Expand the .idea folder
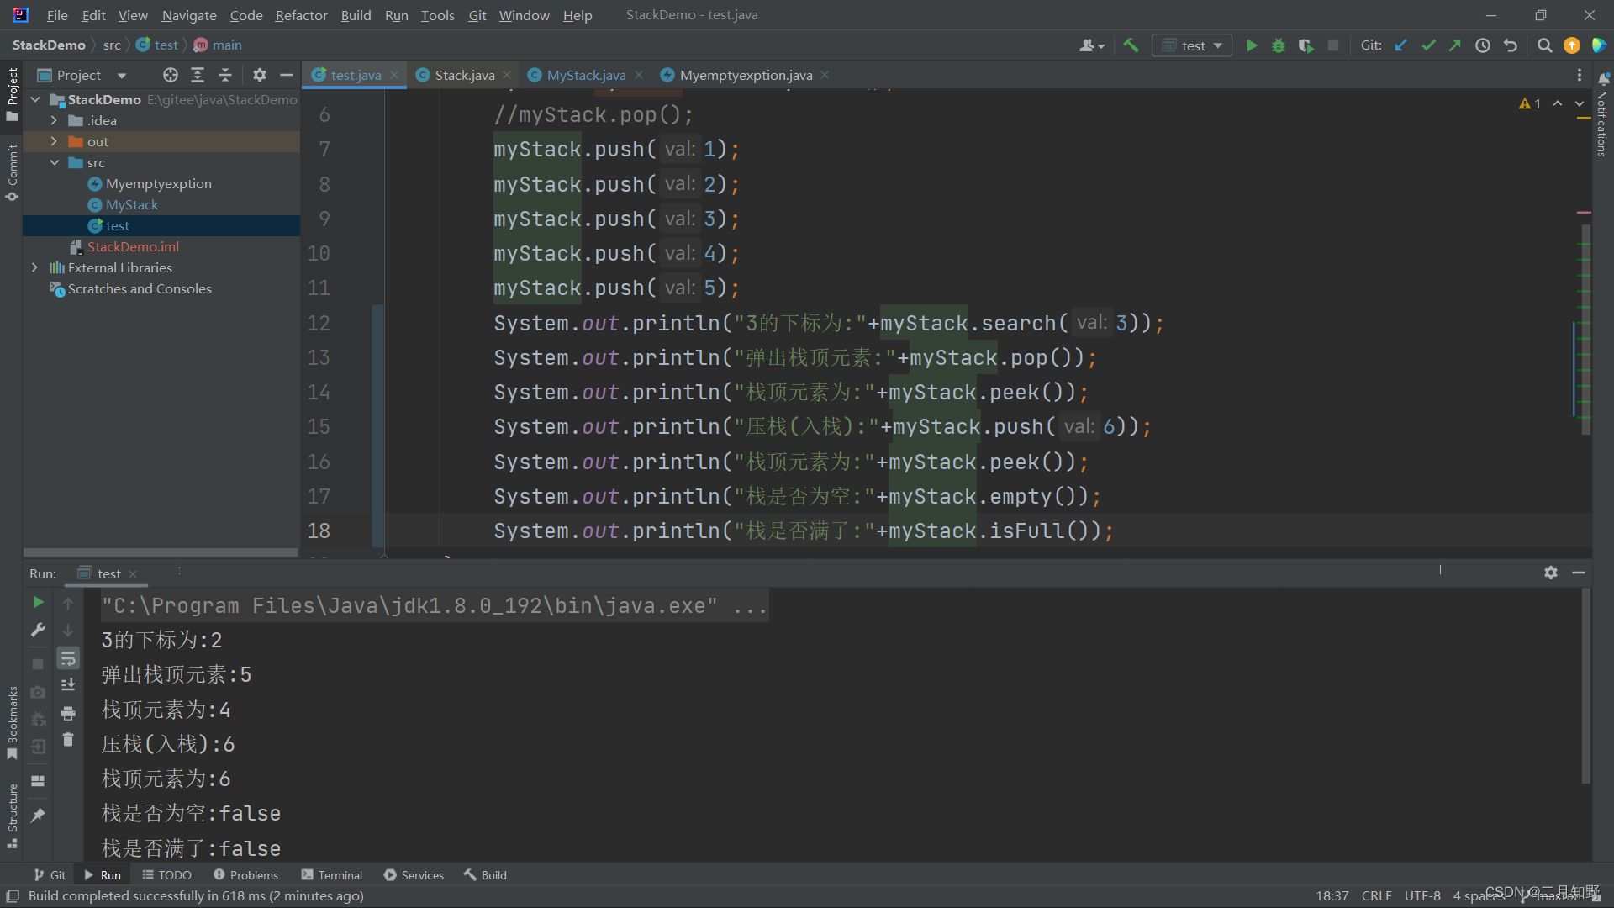 click(x=54, y=120)
